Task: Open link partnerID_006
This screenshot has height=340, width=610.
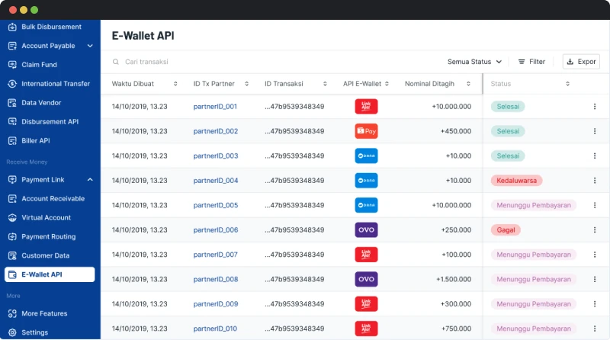Action: (x=216, y=230)
